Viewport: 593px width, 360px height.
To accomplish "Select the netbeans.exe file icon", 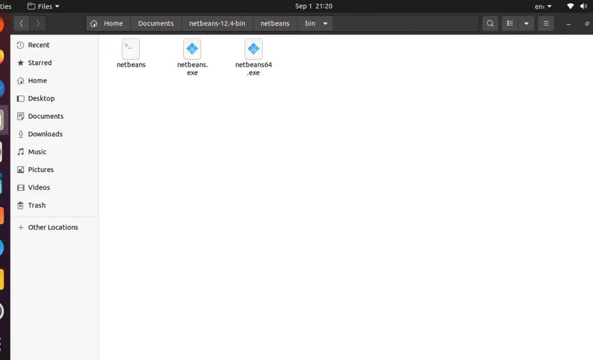I will coord(192,49).
